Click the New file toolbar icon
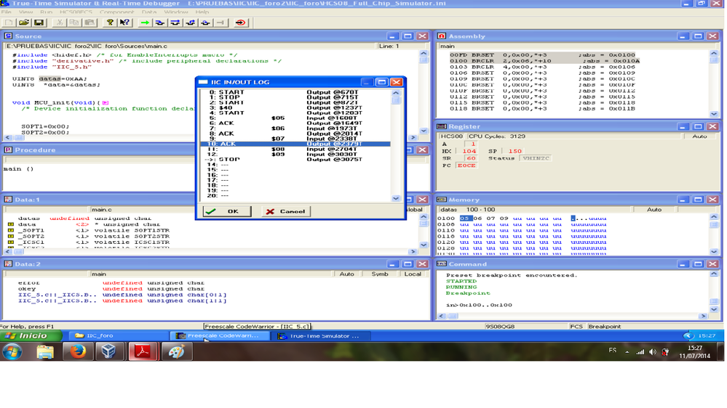This screenshot has width=727, height=408. click(8, 23)
